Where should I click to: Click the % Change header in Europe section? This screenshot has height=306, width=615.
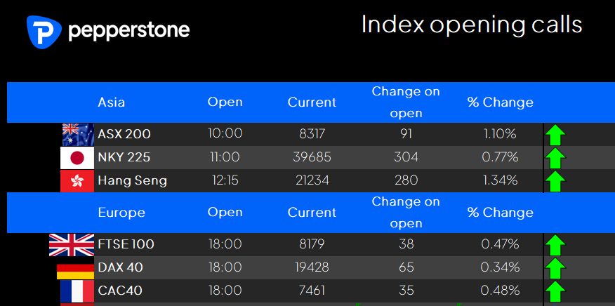tap(501, 213)
